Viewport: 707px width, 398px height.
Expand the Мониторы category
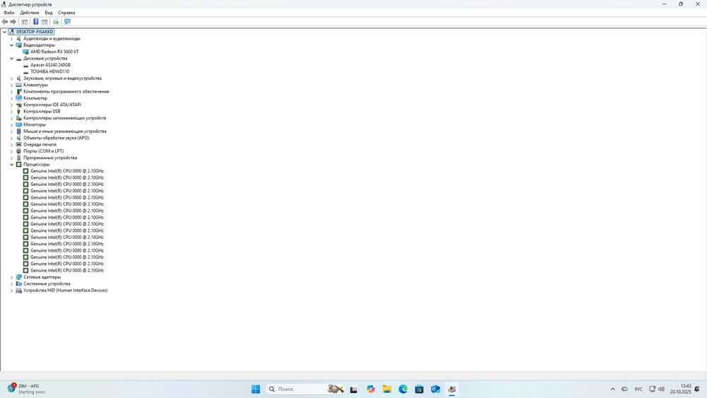tap(12, 125)
